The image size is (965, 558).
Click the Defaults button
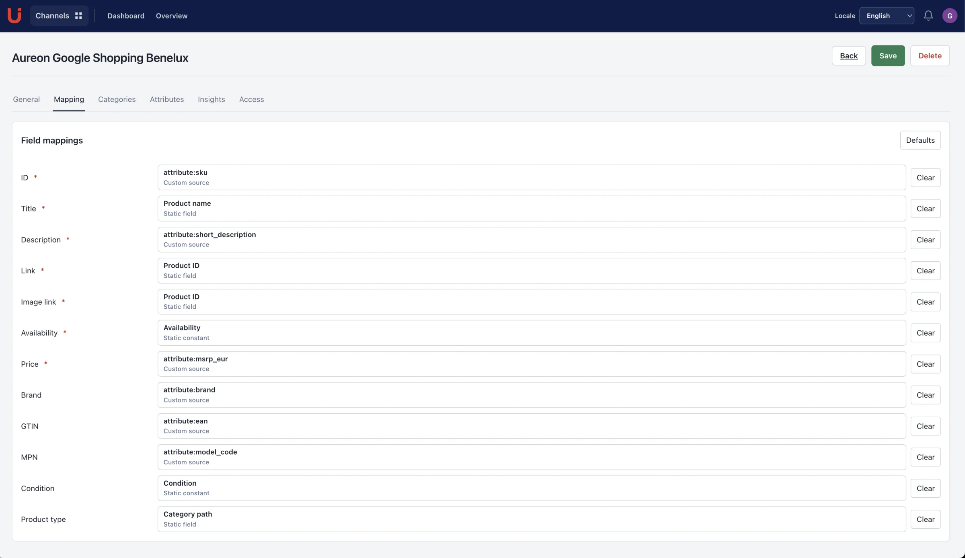tap(920, 140)
